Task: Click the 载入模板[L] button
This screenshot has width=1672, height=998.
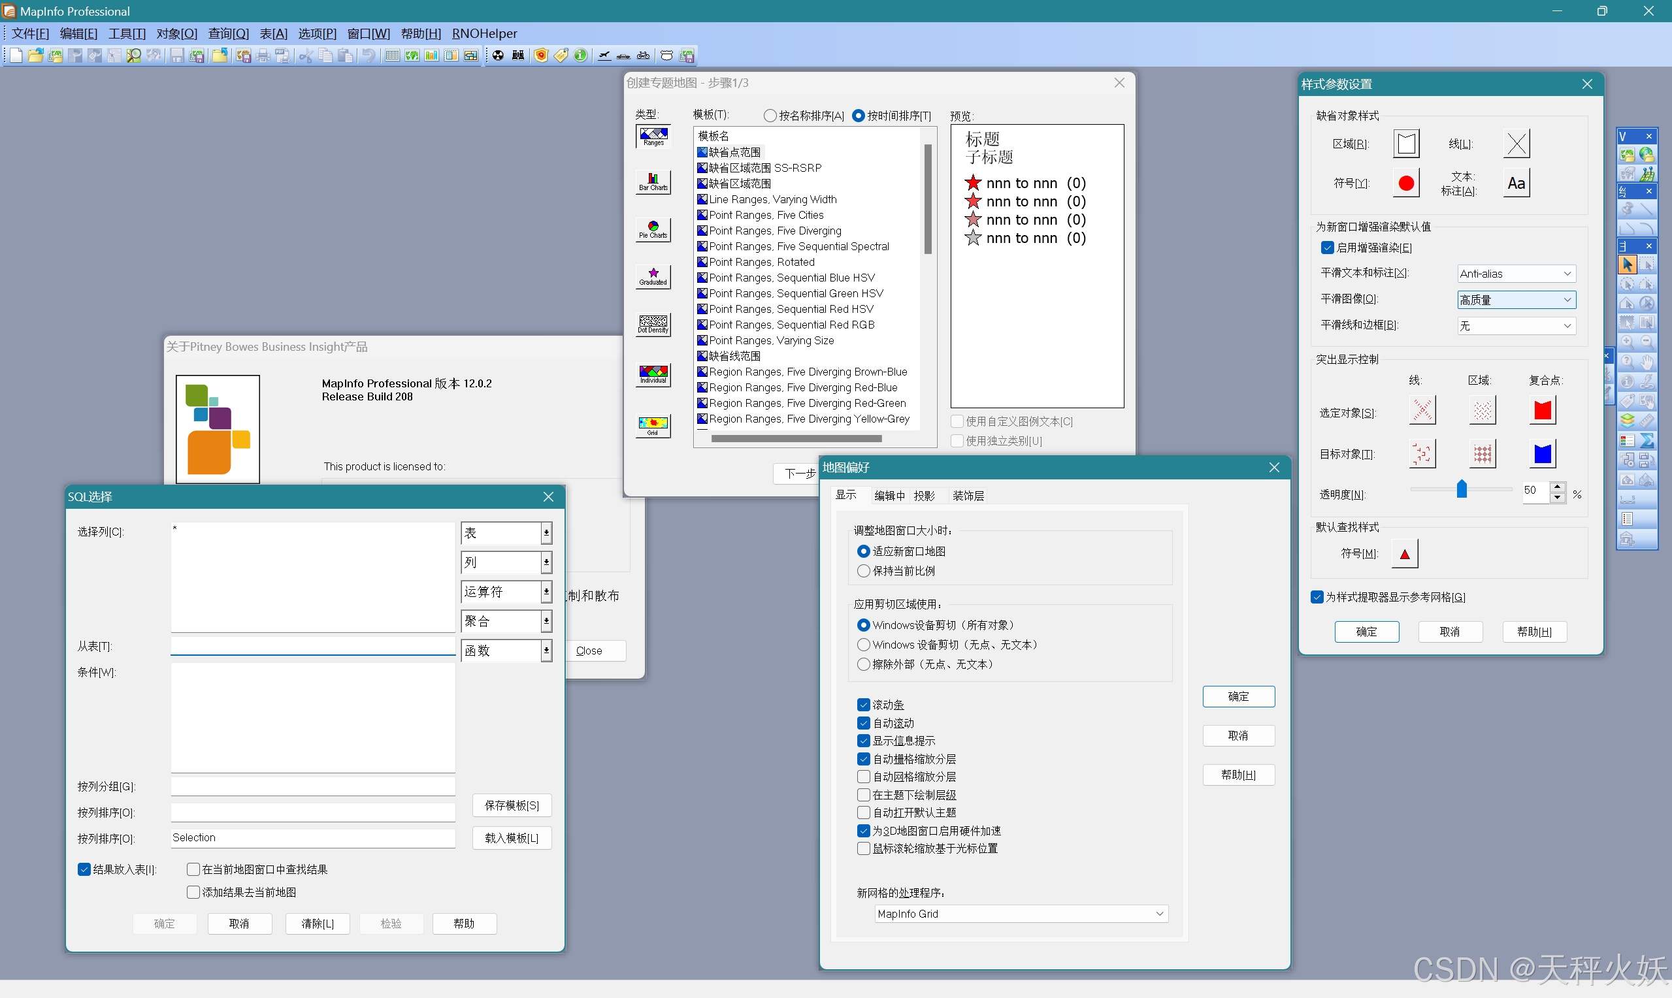Action: tap(512, 838)
